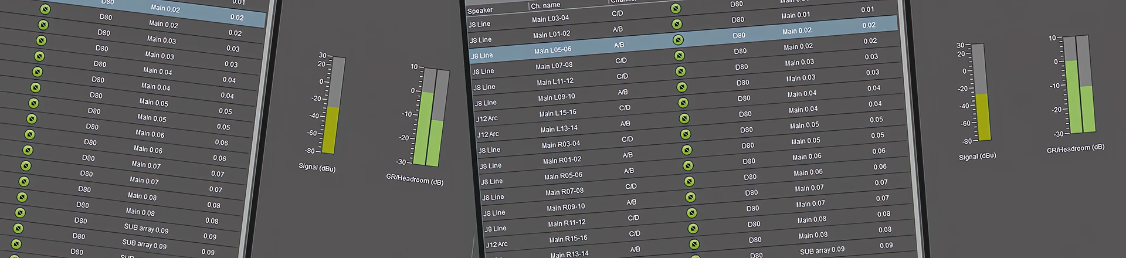Click the green status icon for Main R05-06
The height and width of the screenshot is (258, 1126).
coord(688,166)
